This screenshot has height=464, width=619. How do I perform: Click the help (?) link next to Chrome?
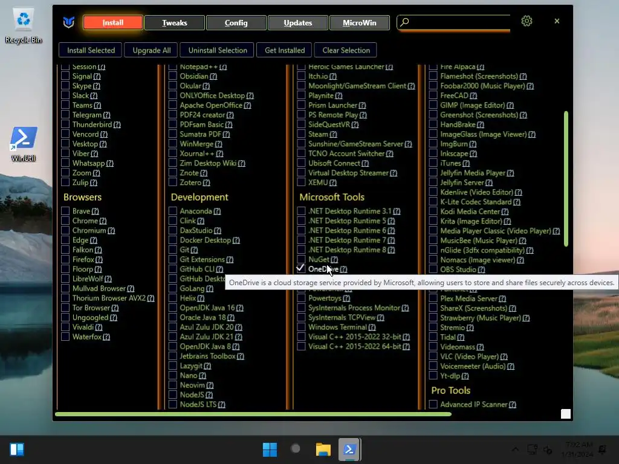pyautogui.click(x=103, y=221)
